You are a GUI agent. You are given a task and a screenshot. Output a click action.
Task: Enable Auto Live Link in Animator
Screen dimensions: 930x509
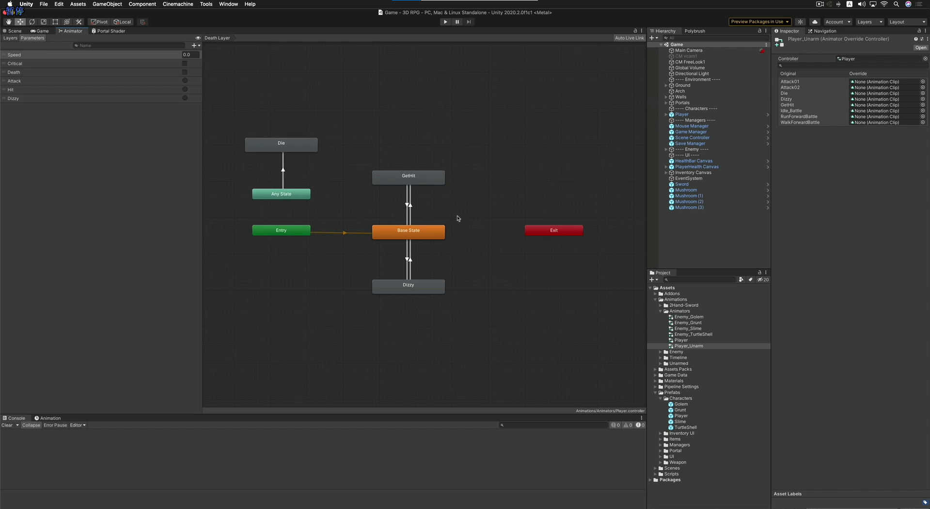tap(629, 38)
